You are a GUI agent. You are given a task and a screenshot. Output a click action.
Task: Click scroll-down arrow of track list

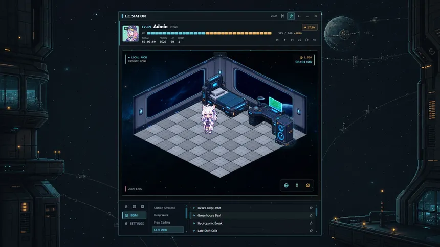point(317,232)
